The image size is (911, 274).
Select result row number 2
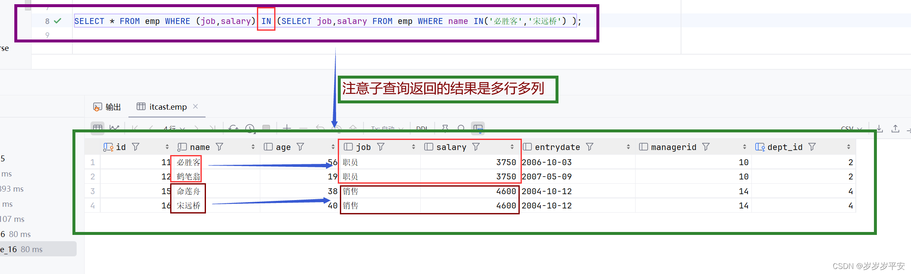(x=93, y=177)
